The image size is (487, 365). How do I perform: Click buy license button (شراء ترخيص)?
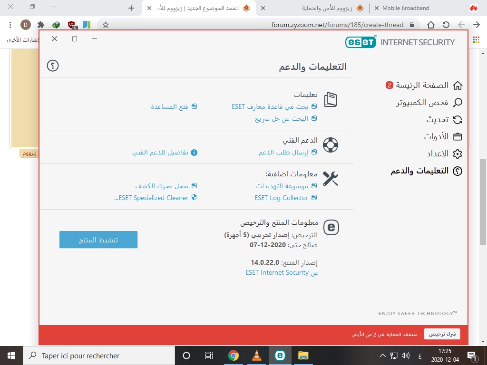[442, 334]
